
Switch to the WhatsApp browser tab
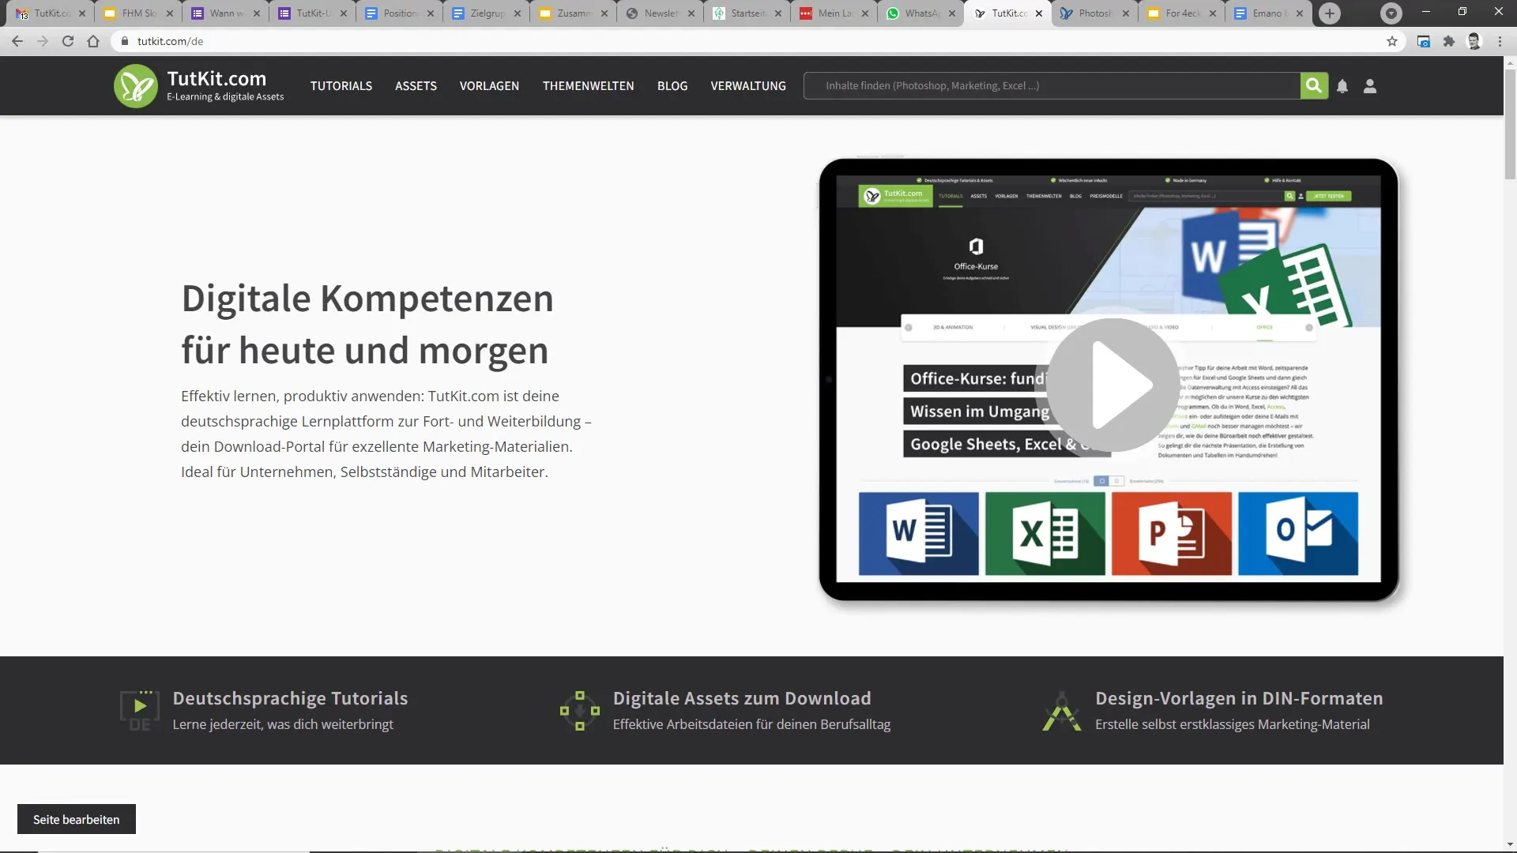tap(920, 13)
